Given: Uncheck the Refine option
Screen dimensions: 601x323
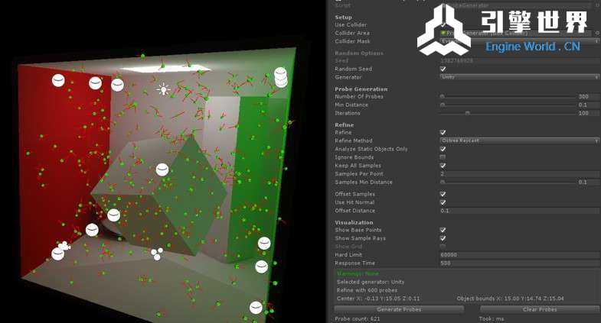Looking at the screenshot, I should [443, 132].
